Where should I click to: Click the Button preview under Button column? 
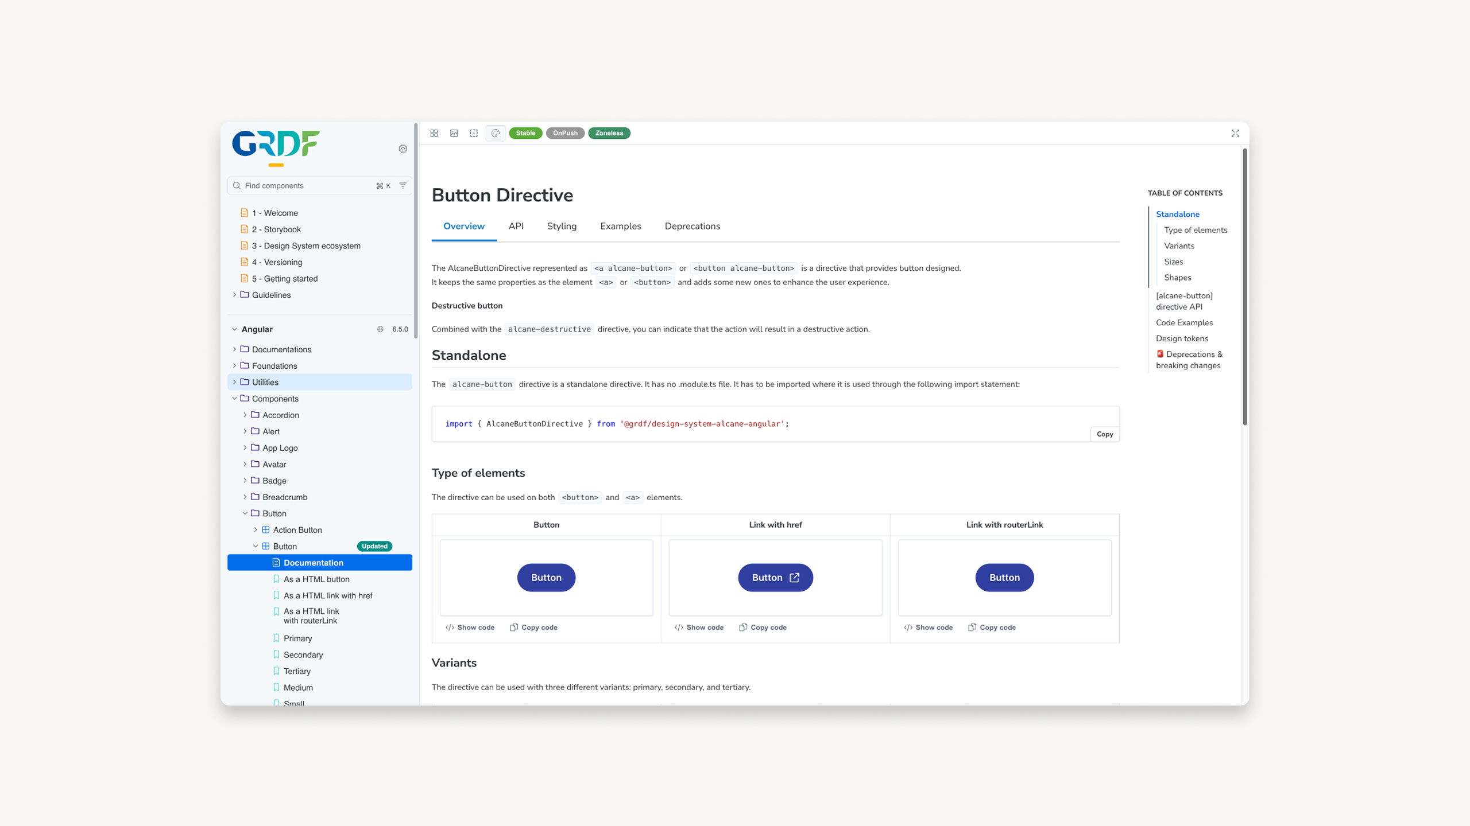546,578
